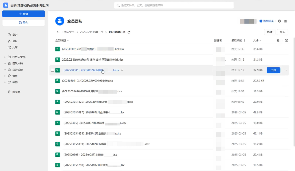This screenshot has height=171, width=295.
Task: Check the checkbox of the highlighted xlsx file
Action: tap(52, 70)
